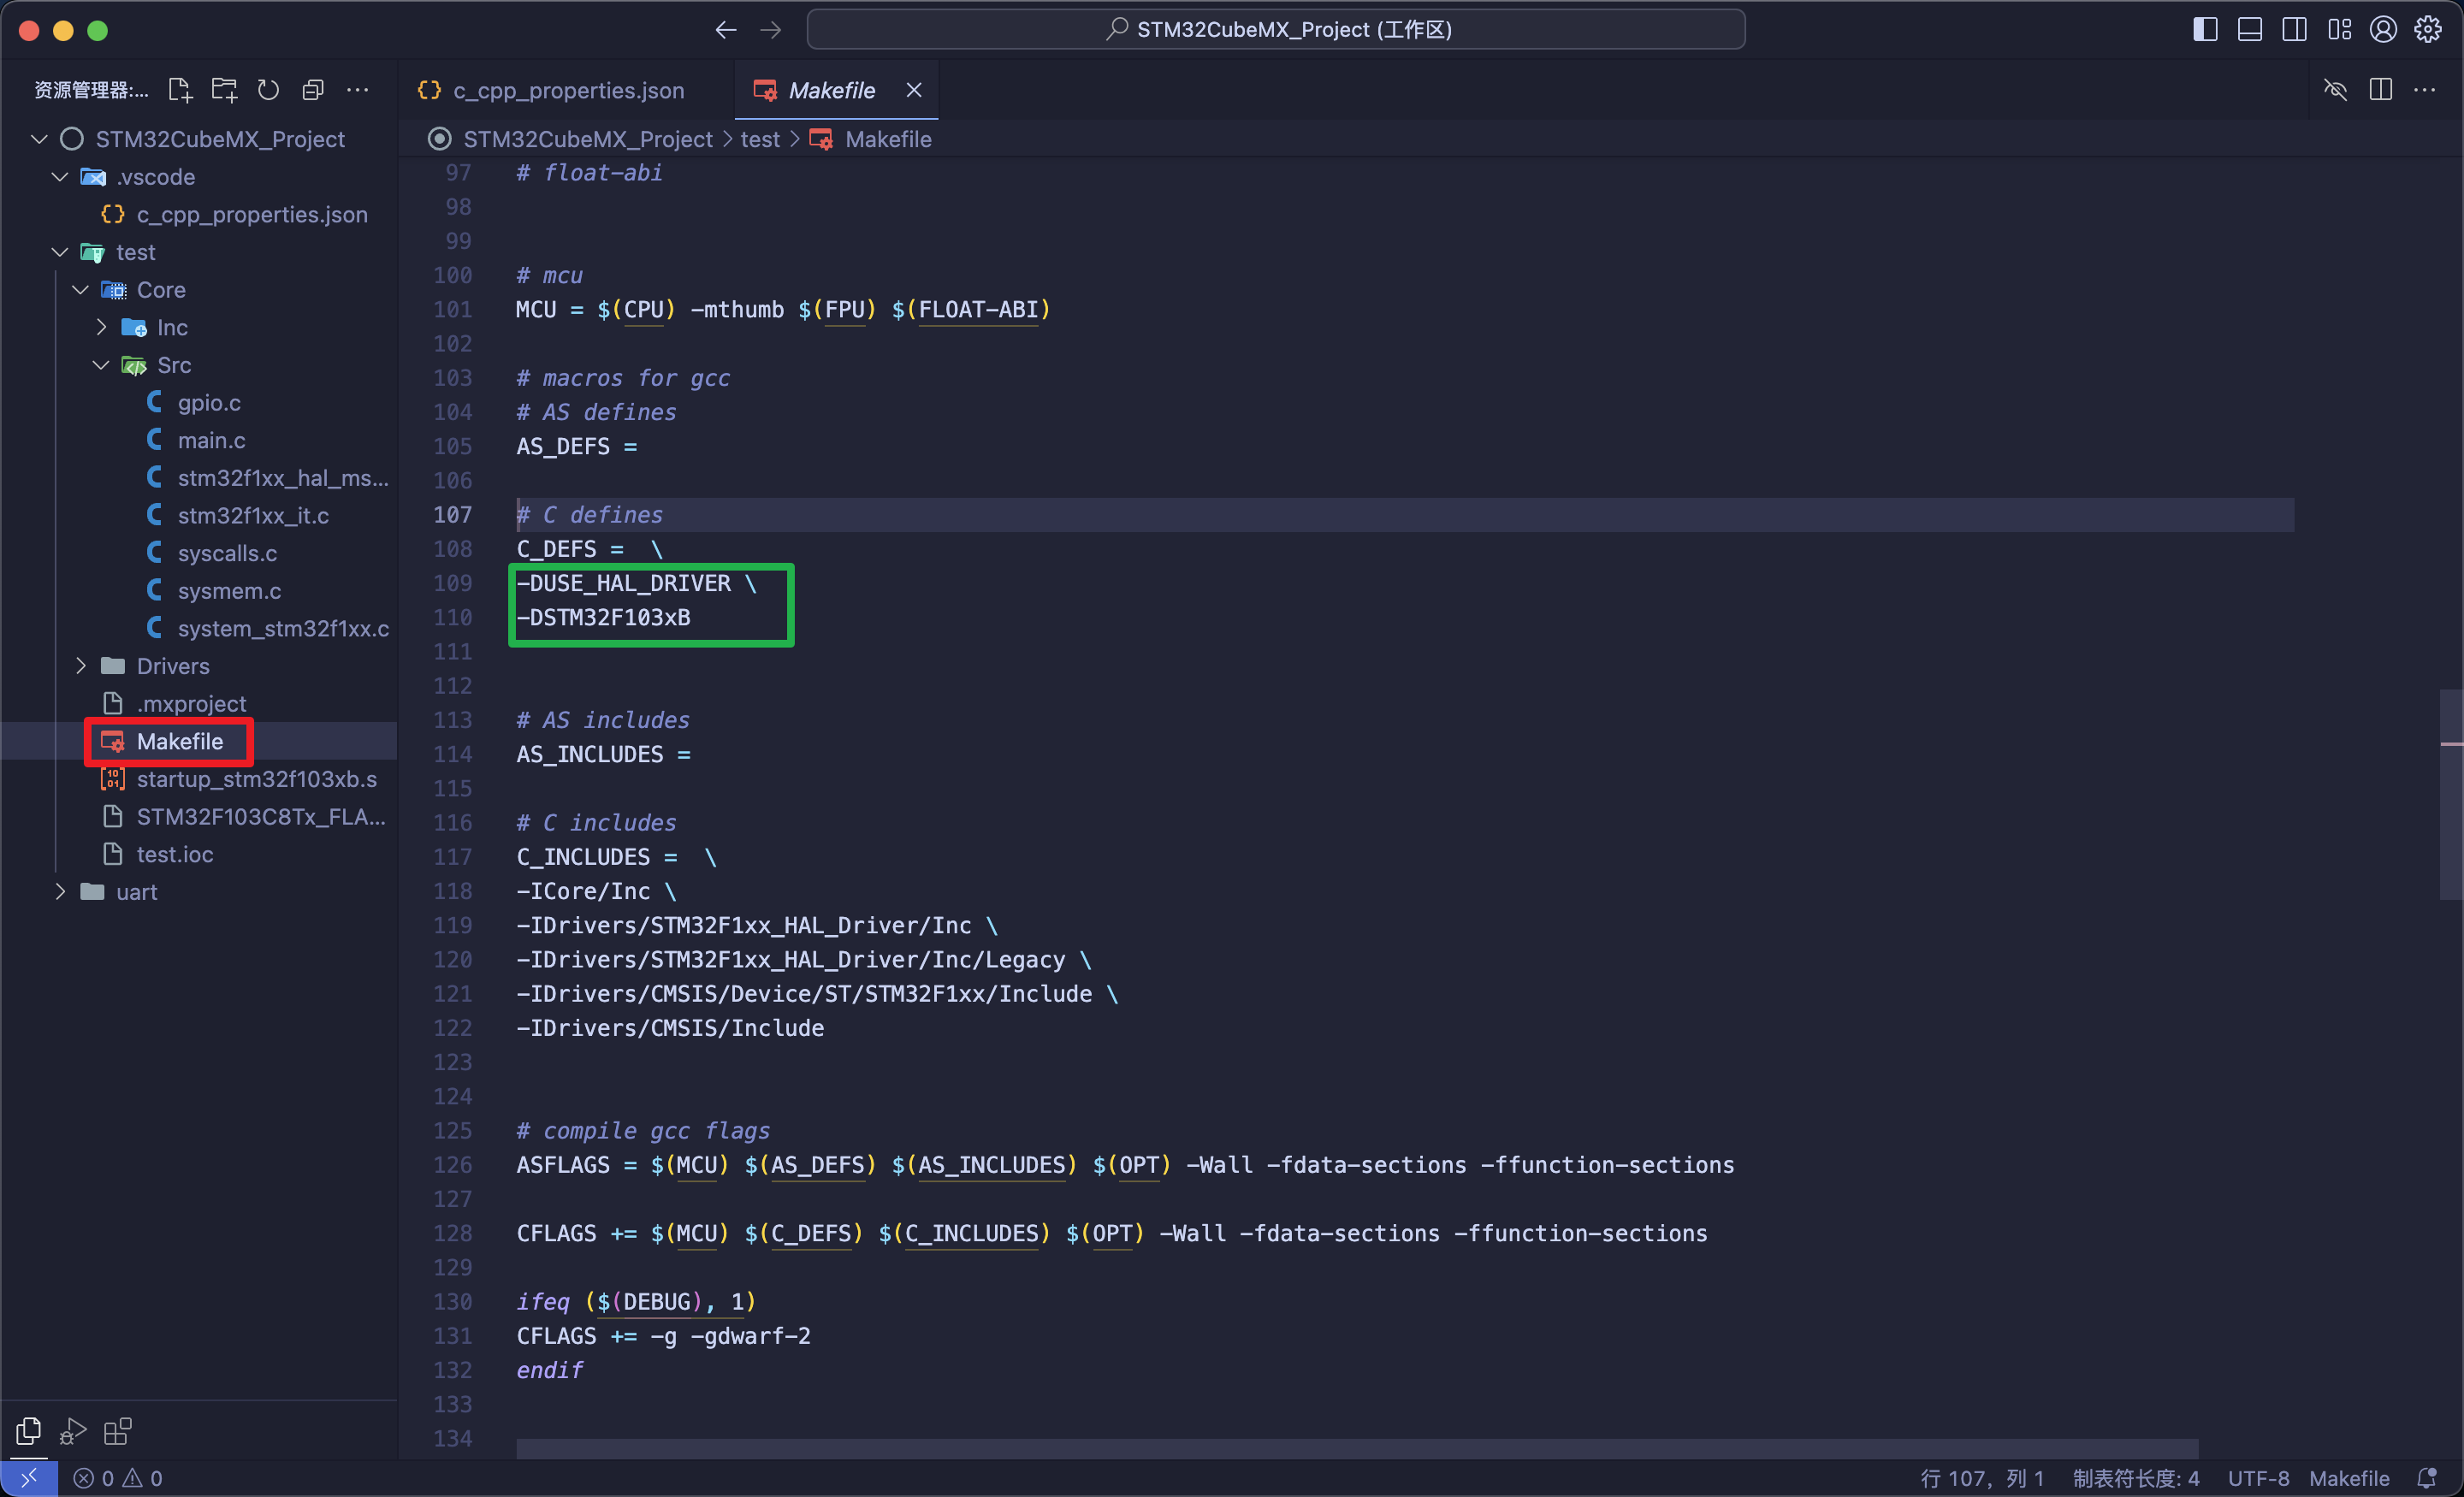
Task: Toggle the secondary sidebar visibility
Action: click(x=2294, y=29)
